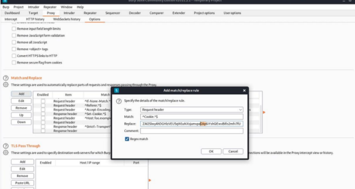Enable Convert HTTPS links to HTTP
Image resolution: width=355 pixels, height=189 pixels.
tap(14, 56)
